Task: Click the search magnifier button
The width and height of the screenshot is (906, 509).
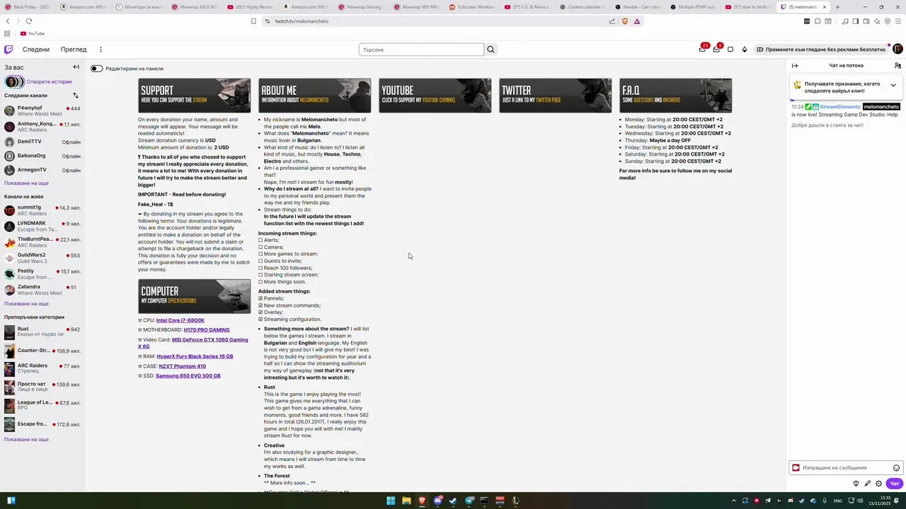Action: pyautogui.click(x=491, y=49)
